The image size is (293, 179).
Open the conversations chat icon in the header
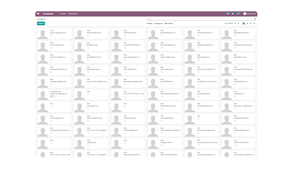click(228, 13)
